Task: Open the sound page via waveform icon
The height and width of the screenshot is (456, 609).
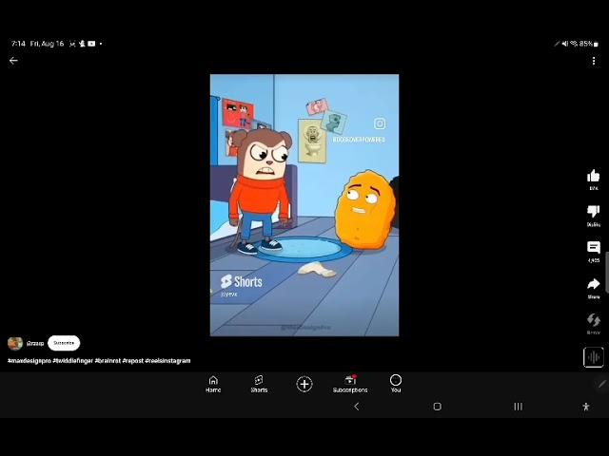Action: [593, 357]
